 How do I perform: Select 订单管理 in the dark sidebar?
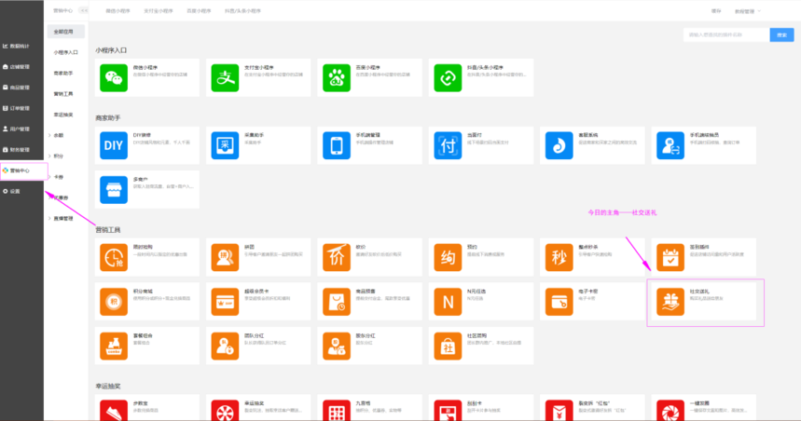point(21,108)
